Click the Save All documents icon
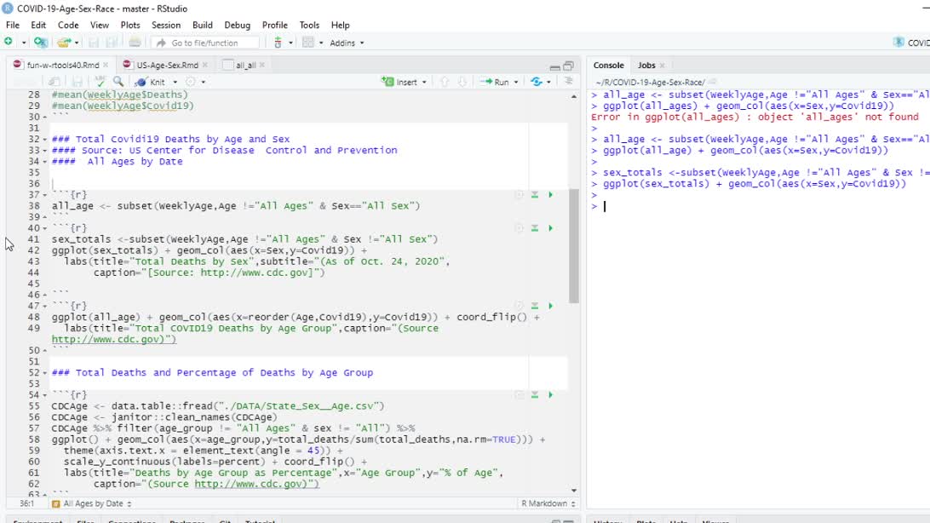This screenshot has width=930, height=523. [x=111, y=43]
